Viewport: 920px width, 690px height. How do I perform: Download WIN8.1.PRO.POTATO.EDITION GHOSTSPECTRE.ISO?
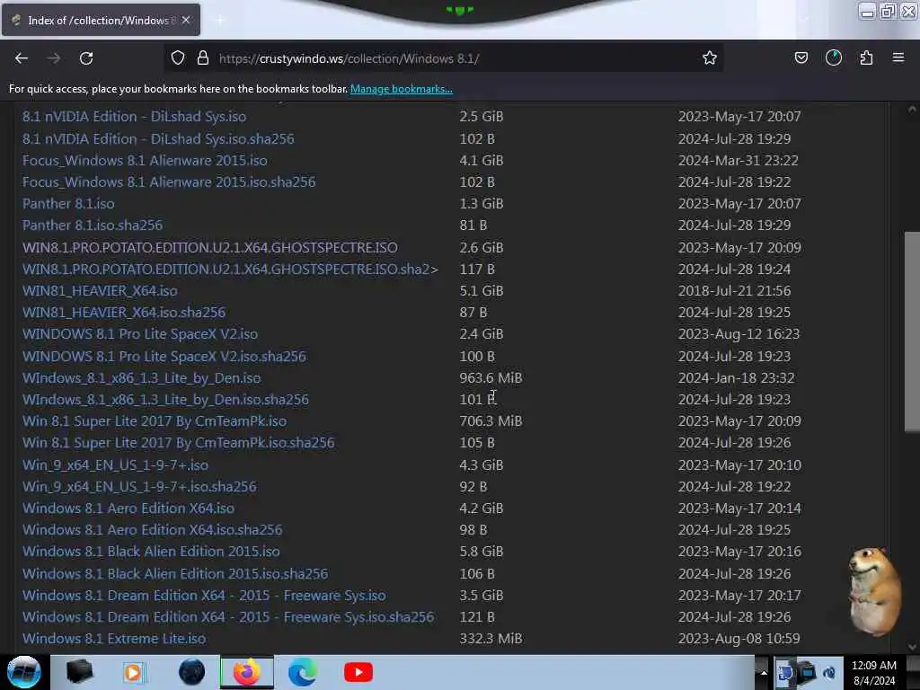(210, 248)
